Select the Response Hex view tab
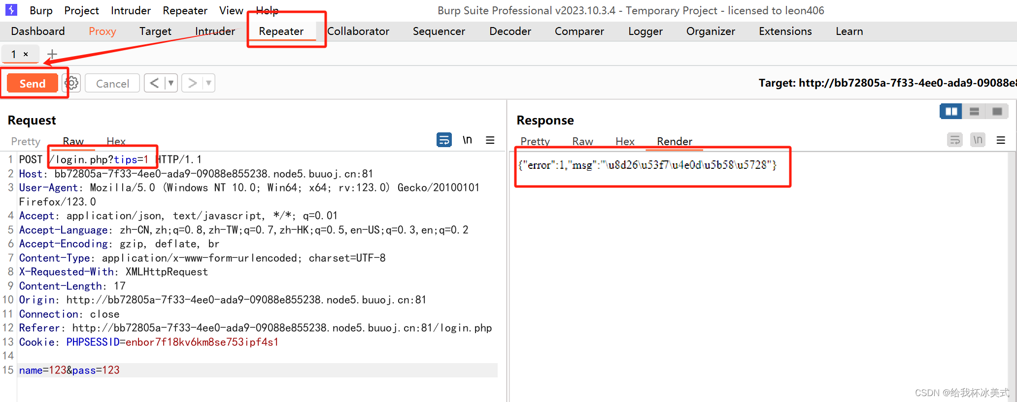 point(625,141)
